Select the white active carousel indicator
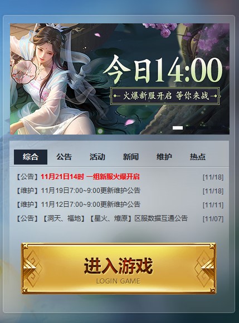The image size is (239, 323). click(x=178, y=128)
